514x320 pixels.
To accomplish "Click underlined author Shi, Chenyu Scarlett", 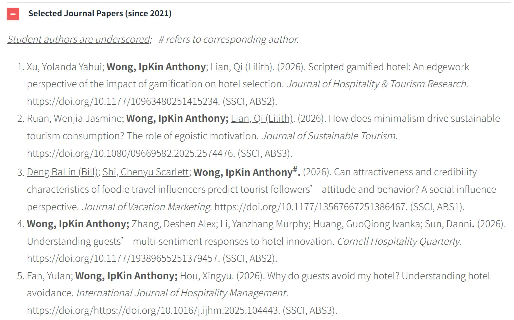I will tap(146, 172).
